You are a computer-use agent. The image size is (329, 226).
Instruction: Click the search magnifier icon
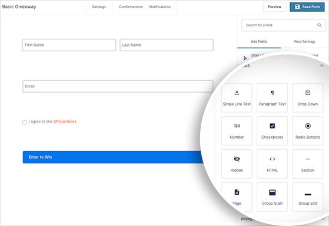[320, 25]
